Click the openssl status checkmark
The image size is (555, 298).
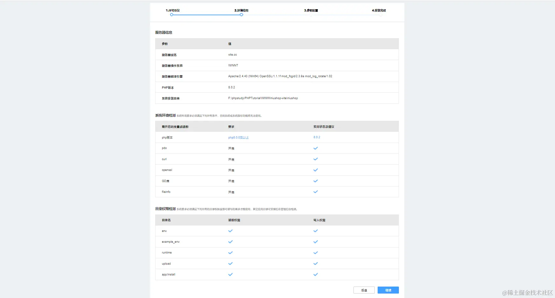coord(316,170)
